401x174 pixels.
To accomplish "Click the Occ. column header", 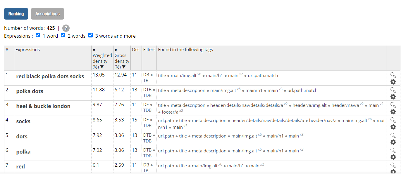I will (136, 50).
